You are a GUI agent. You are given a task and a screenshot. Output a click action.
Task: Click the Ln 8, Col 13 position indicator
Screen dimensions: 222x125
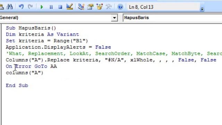141,7
